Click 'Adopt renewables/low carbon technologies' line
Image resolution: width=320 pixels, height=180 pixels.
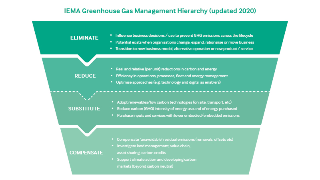tap(174, 102)
